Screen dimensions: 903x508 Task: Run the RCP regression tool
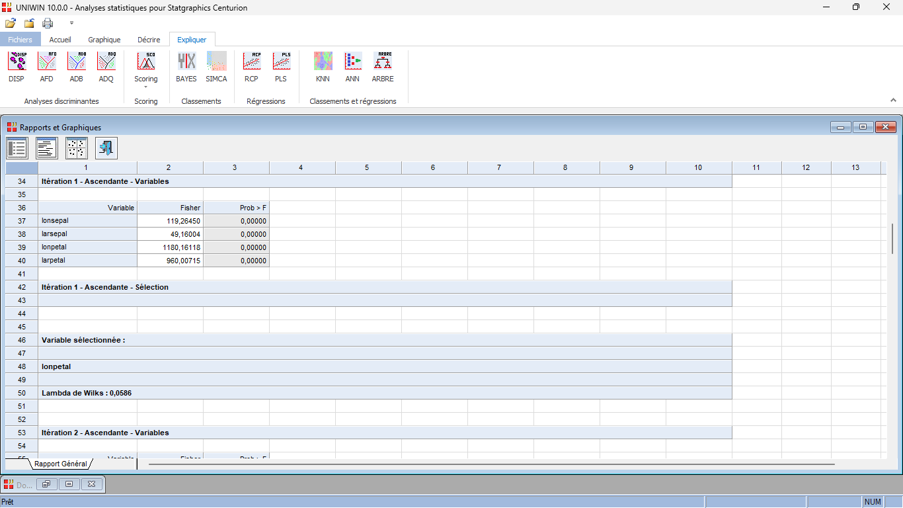click(251, 67)
